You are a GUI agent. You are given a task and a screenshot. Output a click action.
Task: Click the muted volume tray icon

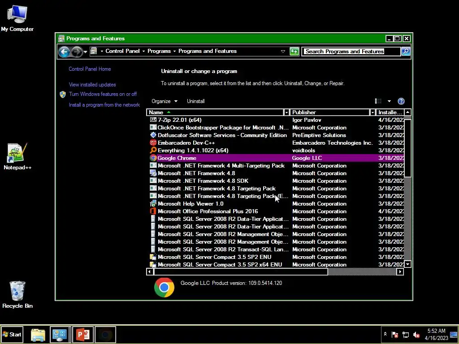pos(416,335)
